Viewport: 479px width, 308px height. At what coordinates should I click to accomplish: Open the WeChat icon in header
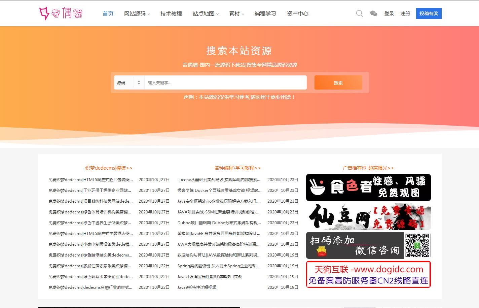coord(373,13)
